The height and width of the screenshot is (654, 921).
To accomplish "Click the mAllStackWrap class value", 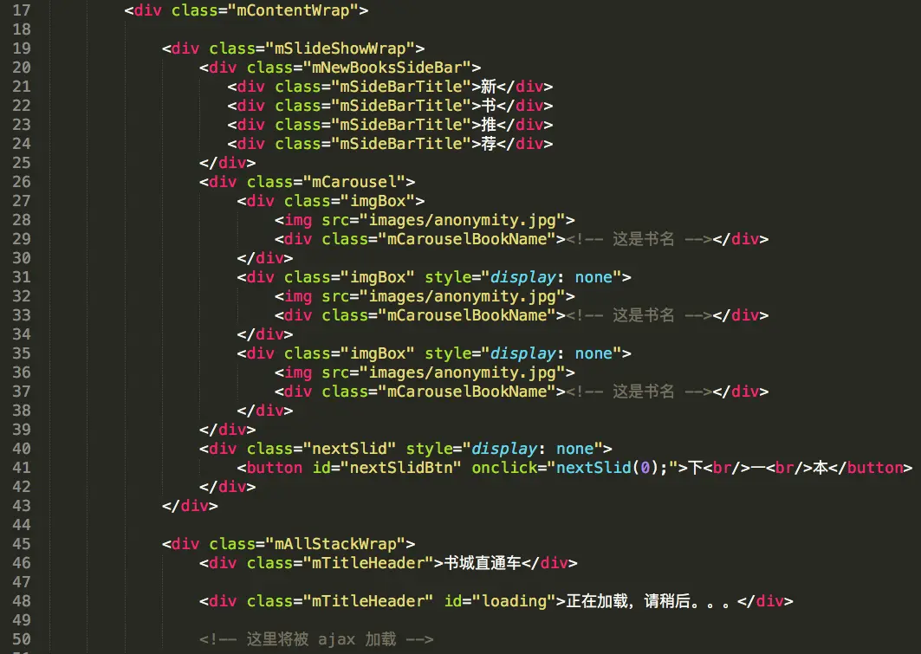I will [x=335, y=544].
